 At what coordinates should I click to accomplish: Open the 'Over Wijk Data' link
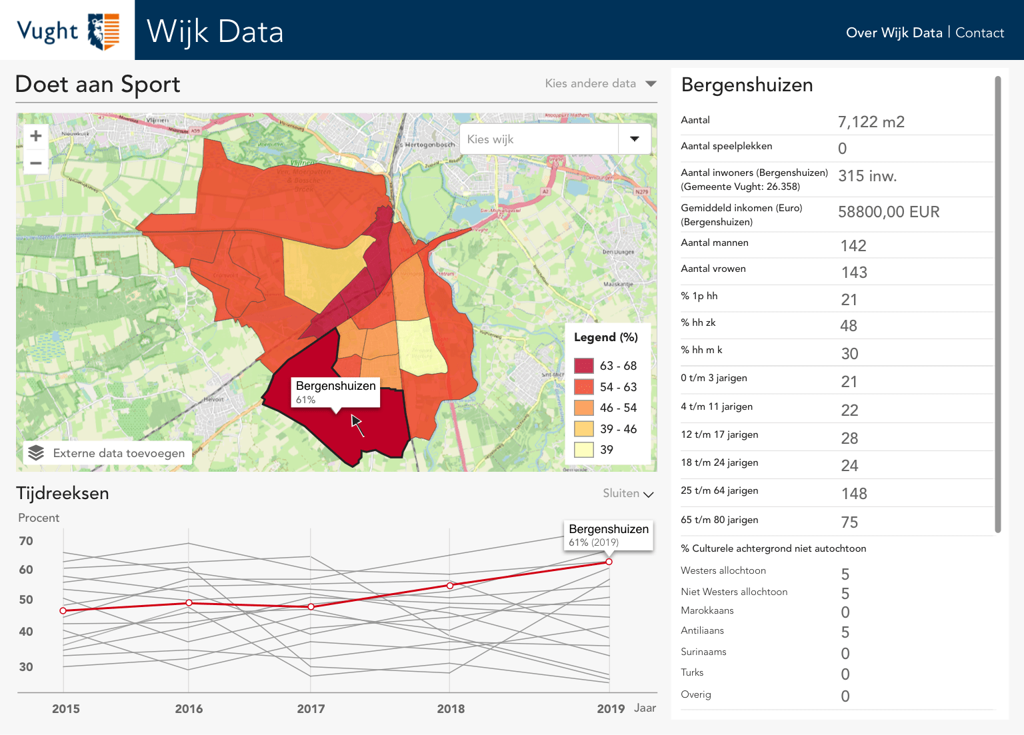point(894,33)
